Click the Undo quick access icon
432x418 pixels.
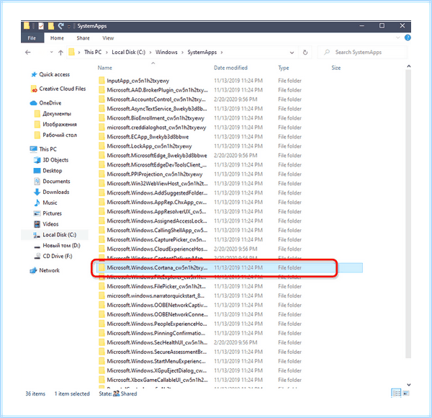(x=61, y=26)
